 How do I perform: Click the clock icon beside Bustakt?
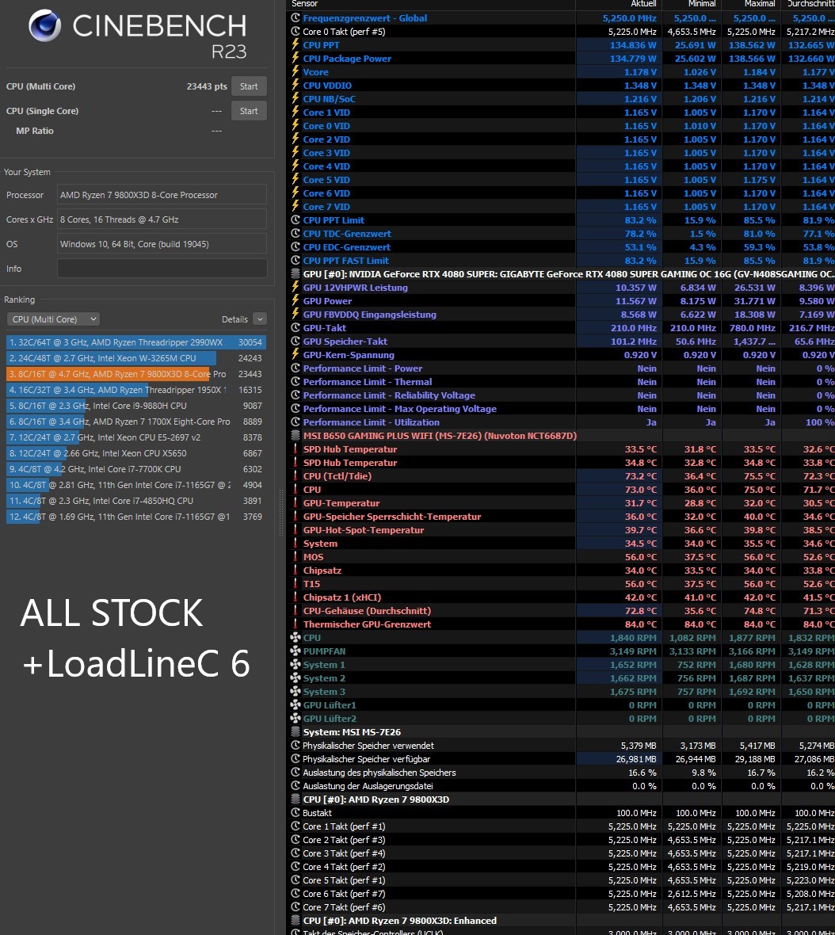click(x=295, y=813)
